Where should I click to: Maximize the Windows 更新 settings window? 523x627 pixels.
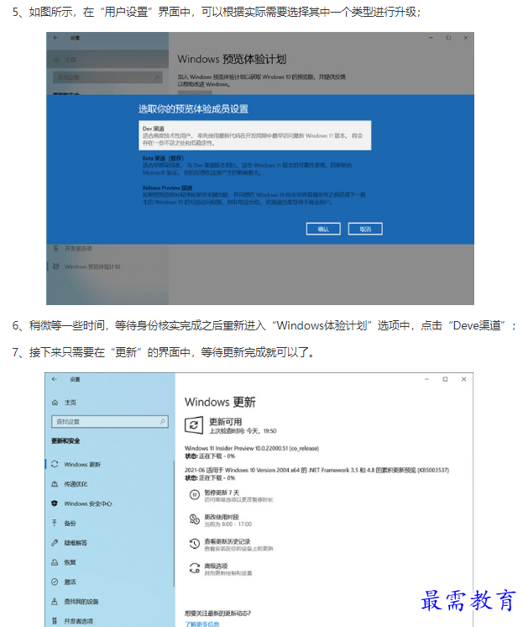445,379
